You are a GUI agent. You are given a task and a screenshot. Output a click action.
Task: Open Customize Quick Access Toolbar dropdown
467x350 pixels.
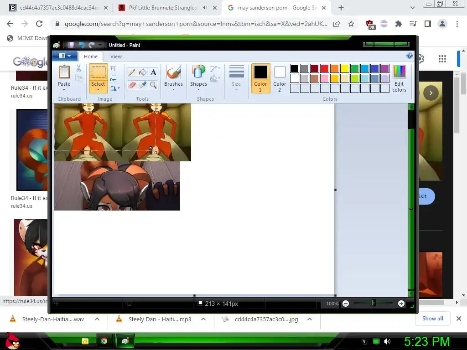(x=100, y=45)
